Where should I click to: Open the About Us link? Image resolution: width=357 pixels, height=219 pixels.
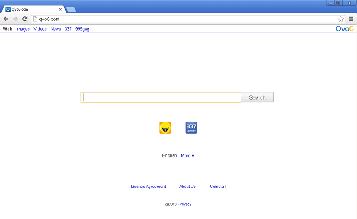pyautogui.click(x=187, y=187)
